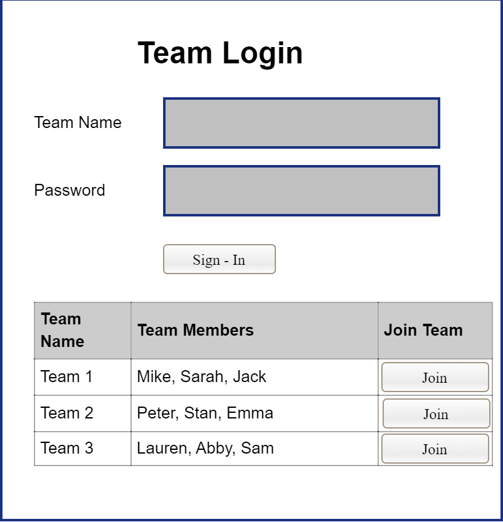Screen dimensions: 503x522
Task: Choose the Team 3 name cell
Action: coord(66,448)
